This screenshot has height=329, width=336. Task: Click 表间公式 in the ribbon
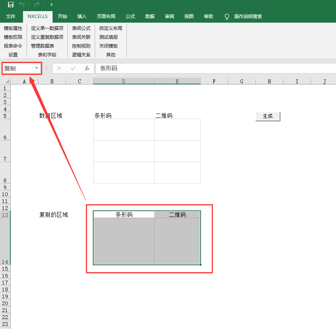click(x=81, y=28)
